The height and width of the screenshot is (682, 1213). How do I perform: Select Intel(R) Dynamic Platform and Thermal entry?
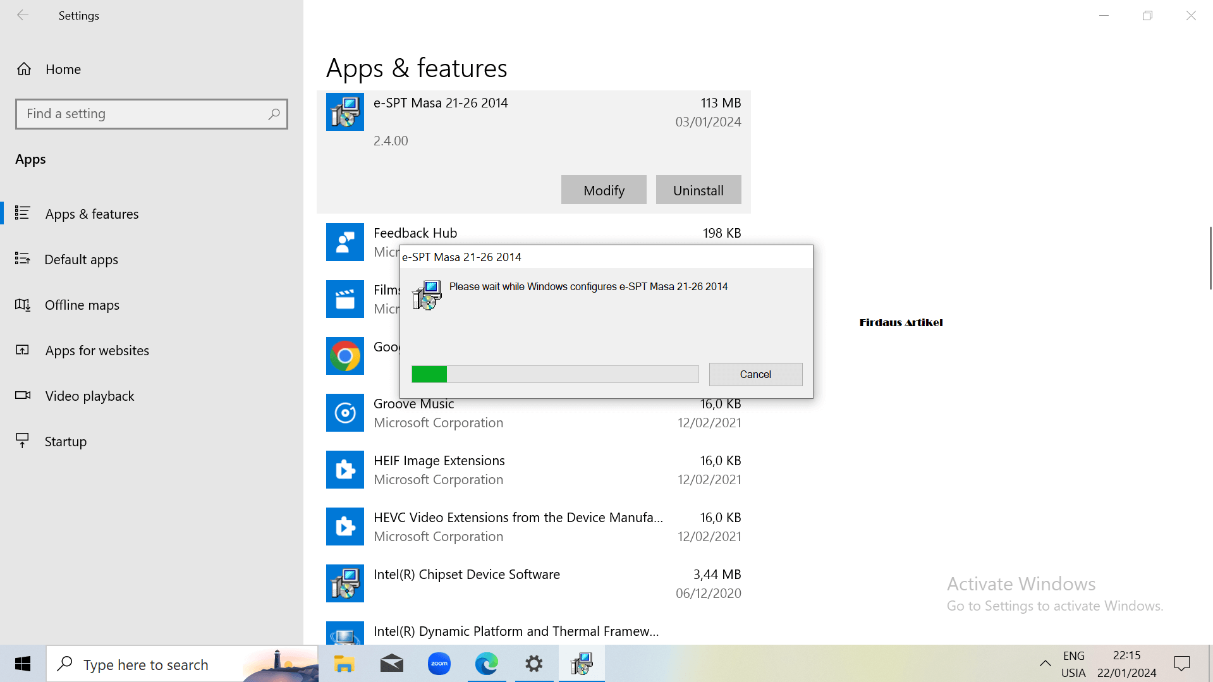(x=533, y=631)
